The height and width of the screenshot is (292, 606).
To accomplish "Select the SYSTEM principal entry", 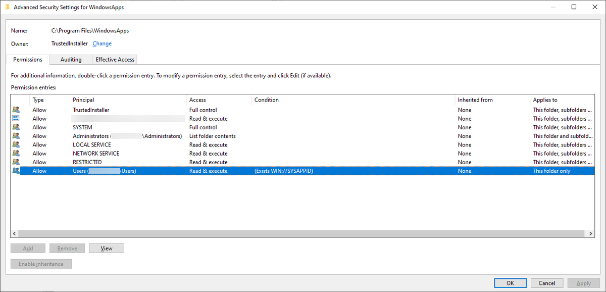I will [82, 127].
